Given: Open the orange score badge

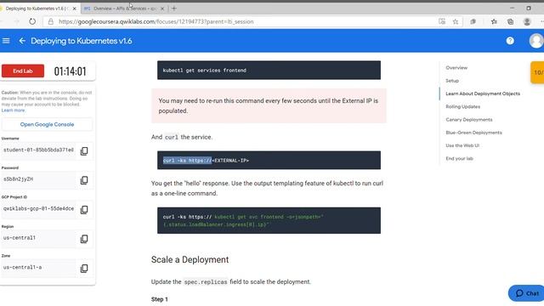Looking at the screenshot, I should click(x=537, y=72).
